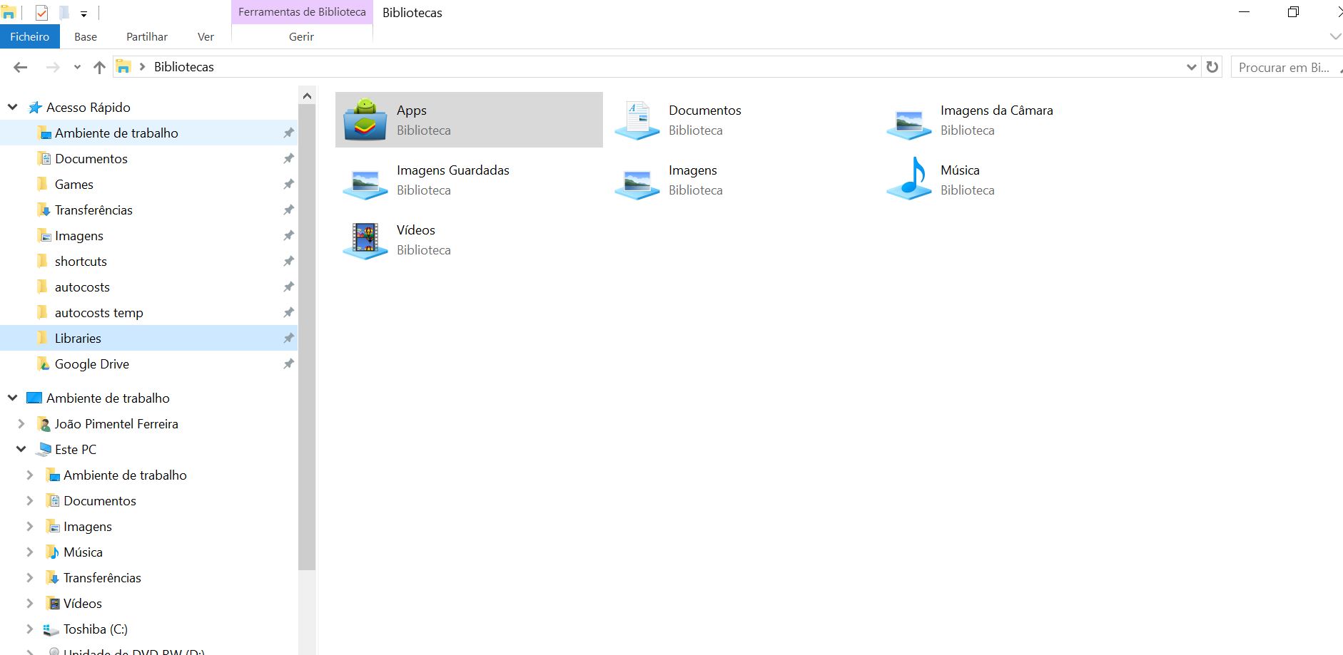Click Ferramentas de Biblioteca contextual tab header
The height and width of the screenshot is (655, 1343).
point(302,12)
